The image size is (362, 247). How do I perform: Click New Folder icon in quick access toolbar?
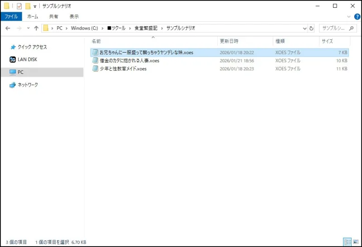pos(28,6)
